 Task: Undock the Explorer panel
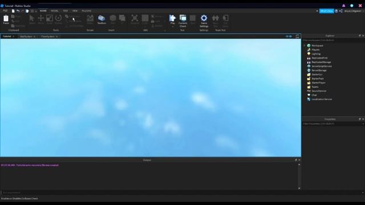point(360,35)
